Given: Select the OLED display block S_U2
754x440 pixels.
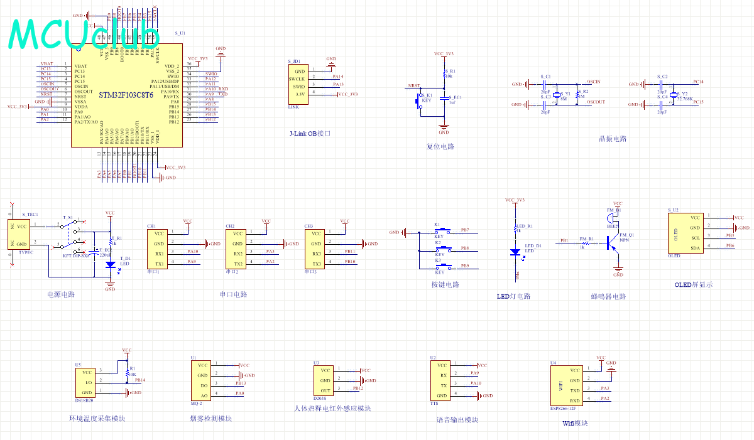Looking at the screenshot, I should (685, 232).
